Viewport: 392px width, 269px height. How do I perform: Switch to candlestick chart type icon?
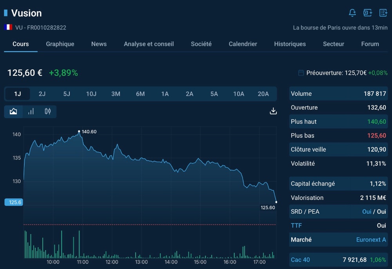(48, 112)
